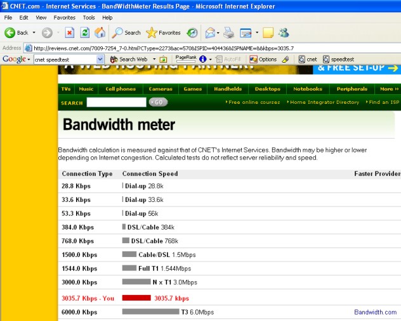Open the Edit menu
The width and height of the screenshot is (401, 321).
pos(23,18)
